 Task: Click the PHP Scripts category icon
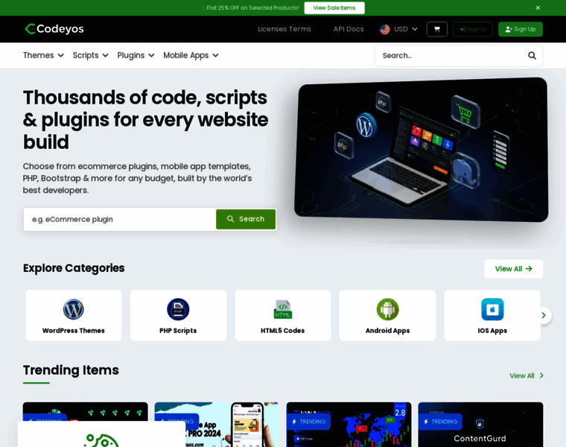click(x=178, y=309)
